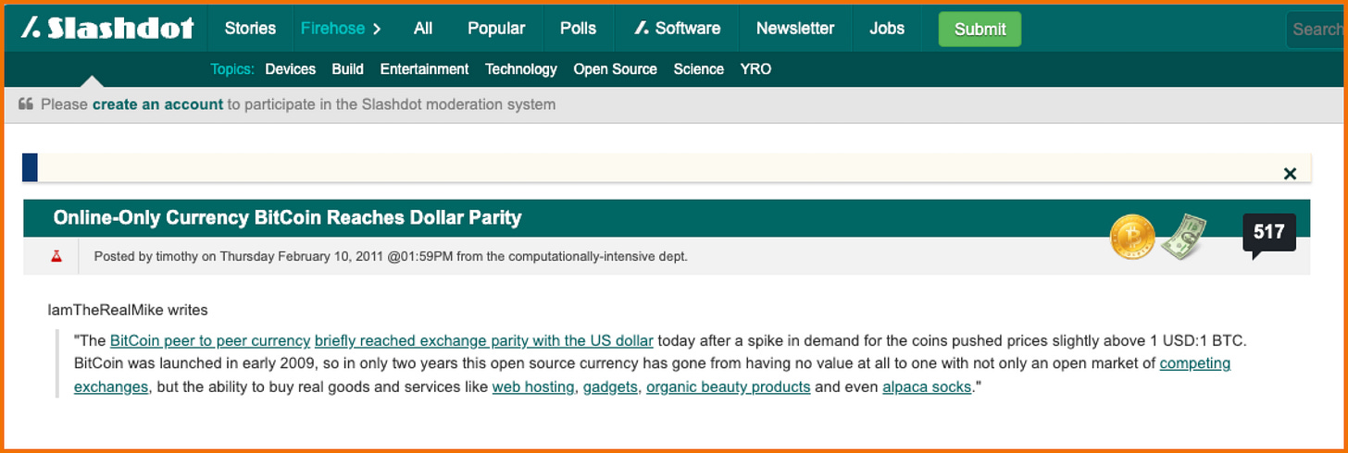Open the Slashdot home logo
This screenshot has height=453, width=1348.
[x=107, y=28]
